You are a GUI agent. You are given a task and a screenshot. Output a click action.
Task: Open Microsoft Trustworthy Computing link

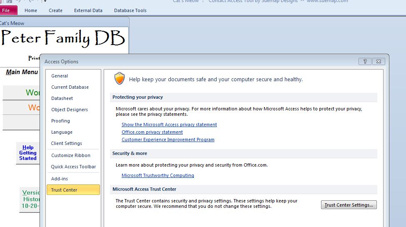pyautogui.click(x=158, y=175)
